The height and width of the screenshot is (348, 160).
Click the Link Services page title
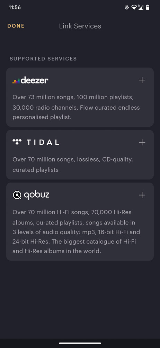pos(80,26)
